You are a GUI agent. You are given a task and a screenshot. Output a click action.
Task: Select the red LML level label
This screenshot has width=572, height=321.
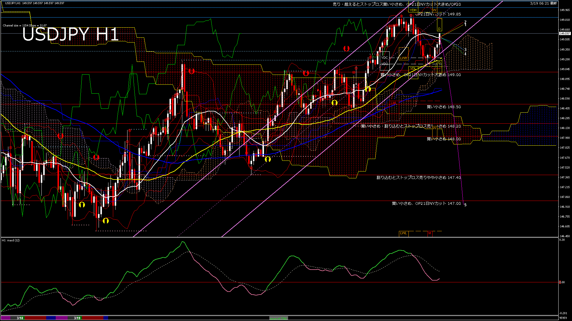click(394, 103)
